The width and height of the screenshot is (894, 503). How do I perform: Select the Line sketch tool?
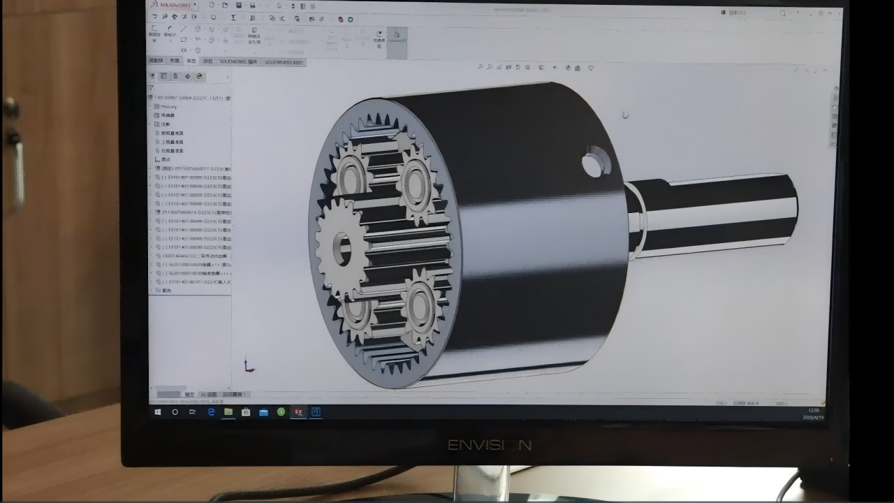click(183, 29)
